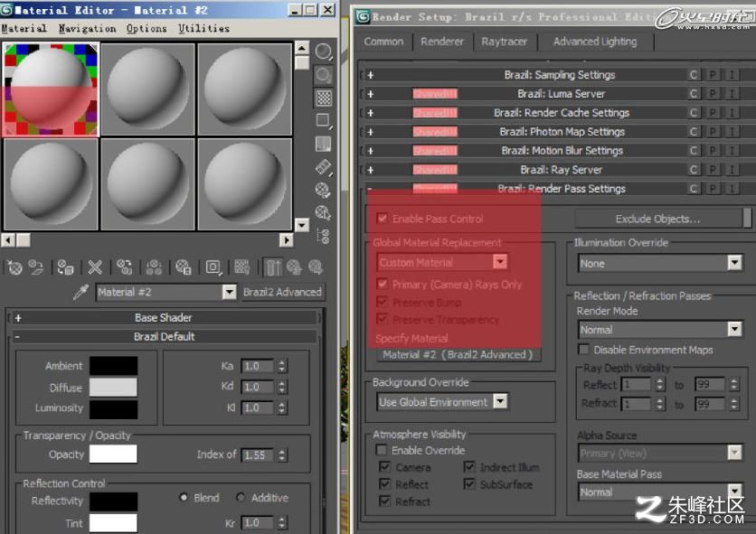The height and width of the screenshot is (534, 756).
Task: Click Go Forward to Sibling icon
Action: (316, 267)
